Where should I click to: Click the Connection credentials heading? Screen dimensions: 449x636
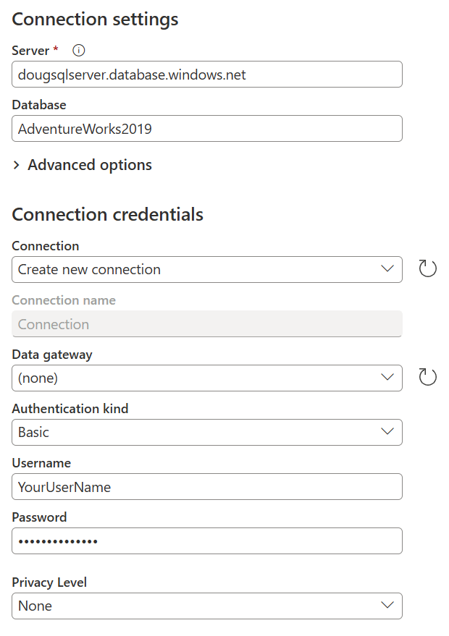coord(107,215)
